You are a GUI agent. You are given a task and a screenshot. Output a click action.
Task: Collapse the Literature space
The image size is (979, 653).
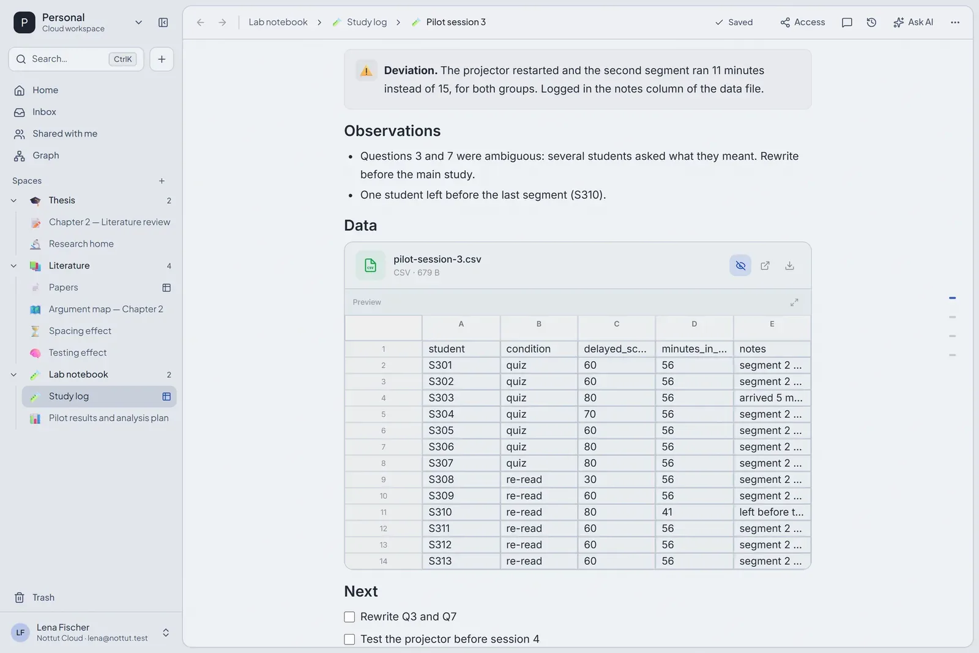coord(14,266)
